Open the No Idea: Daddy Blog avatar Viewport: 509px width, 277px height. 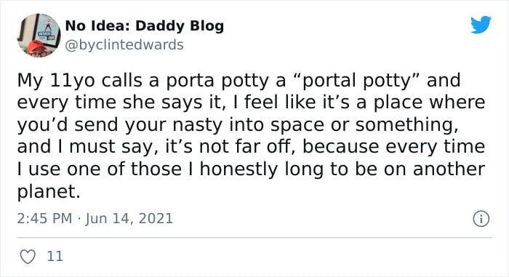[39, 36]
